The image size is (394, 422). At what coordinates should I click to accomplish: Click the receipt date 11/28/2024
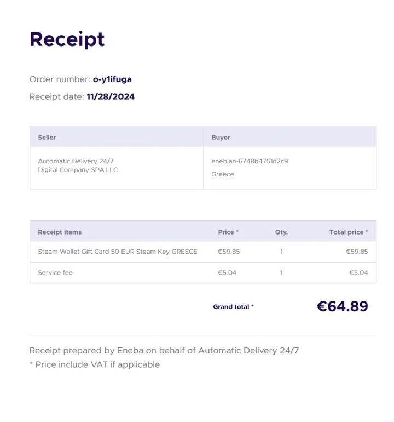111,97
